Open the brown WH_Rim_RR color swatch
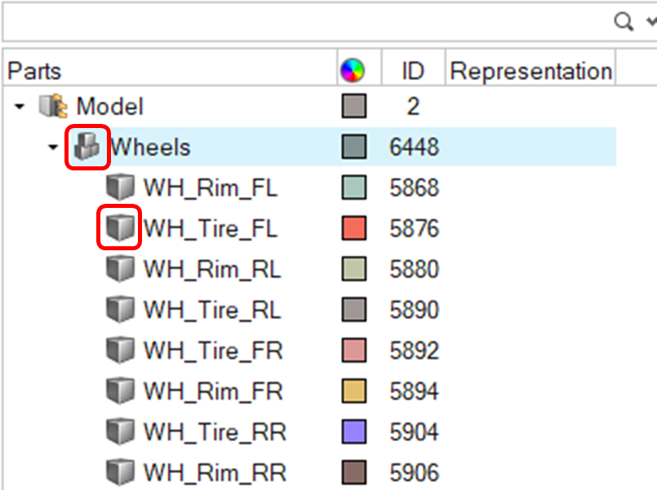 [354, 472]
